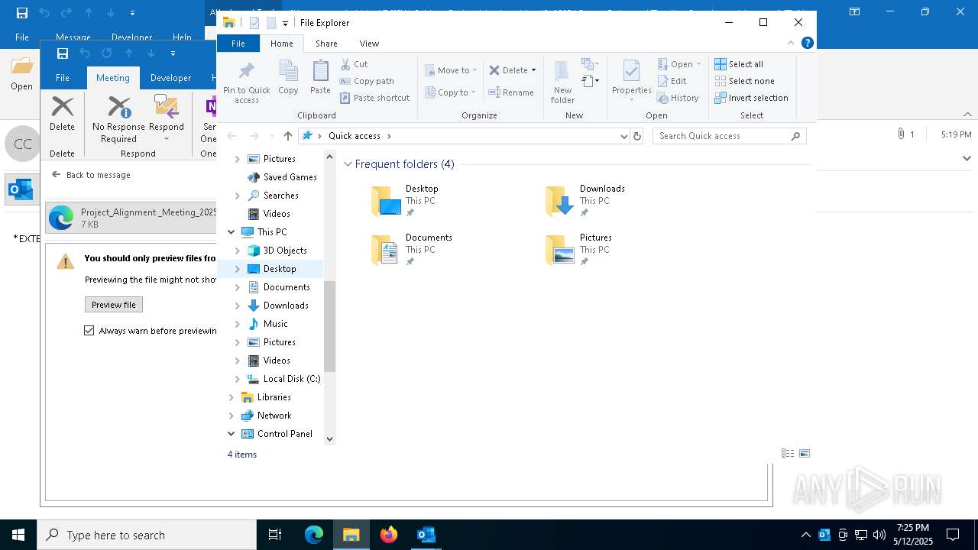Select Network in the navigation pane

(x=274, y=416)
